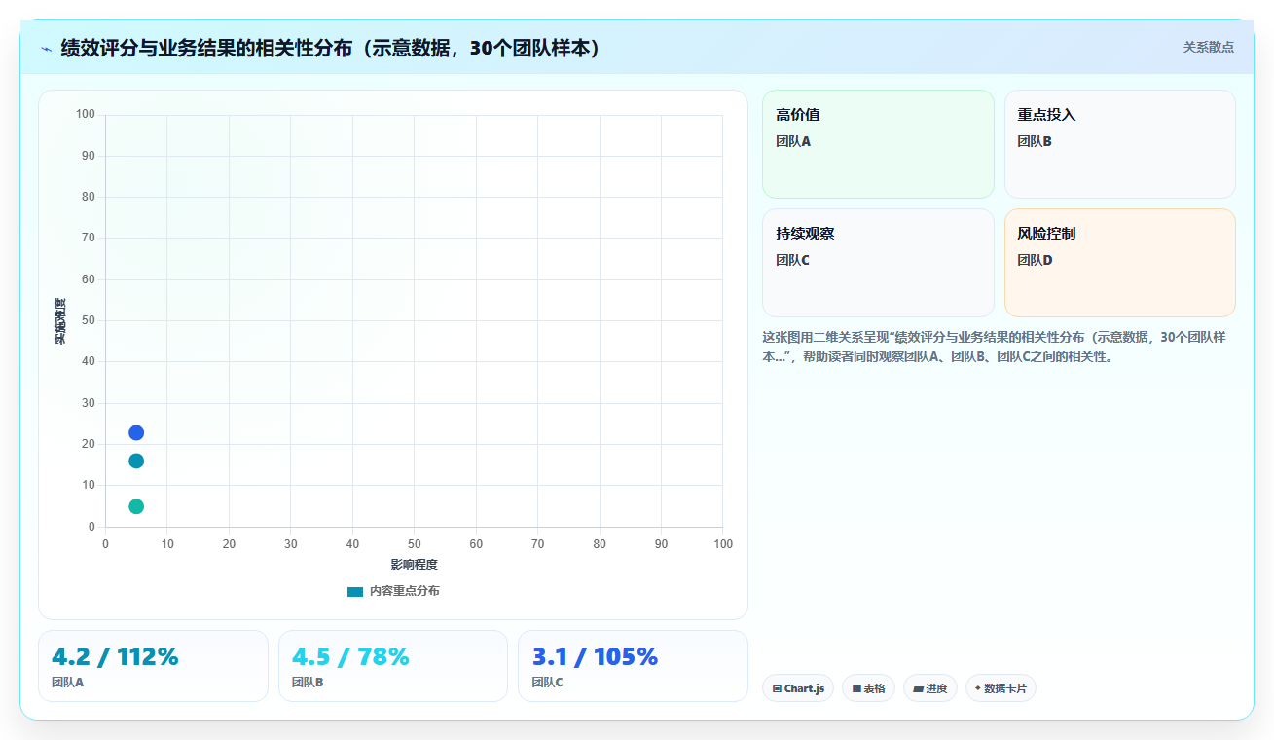1274x740 pixels.
Task: Toggle the 内容重点分布 legend swatch
Action: pos(355,592)
